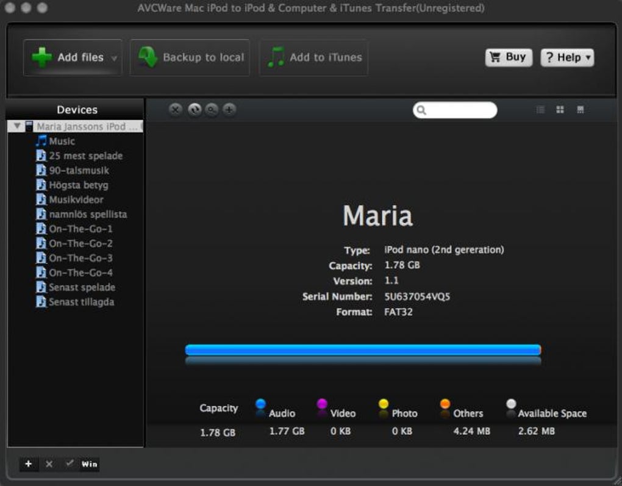Click the bottom plus add playlist icon

(29, 464)
